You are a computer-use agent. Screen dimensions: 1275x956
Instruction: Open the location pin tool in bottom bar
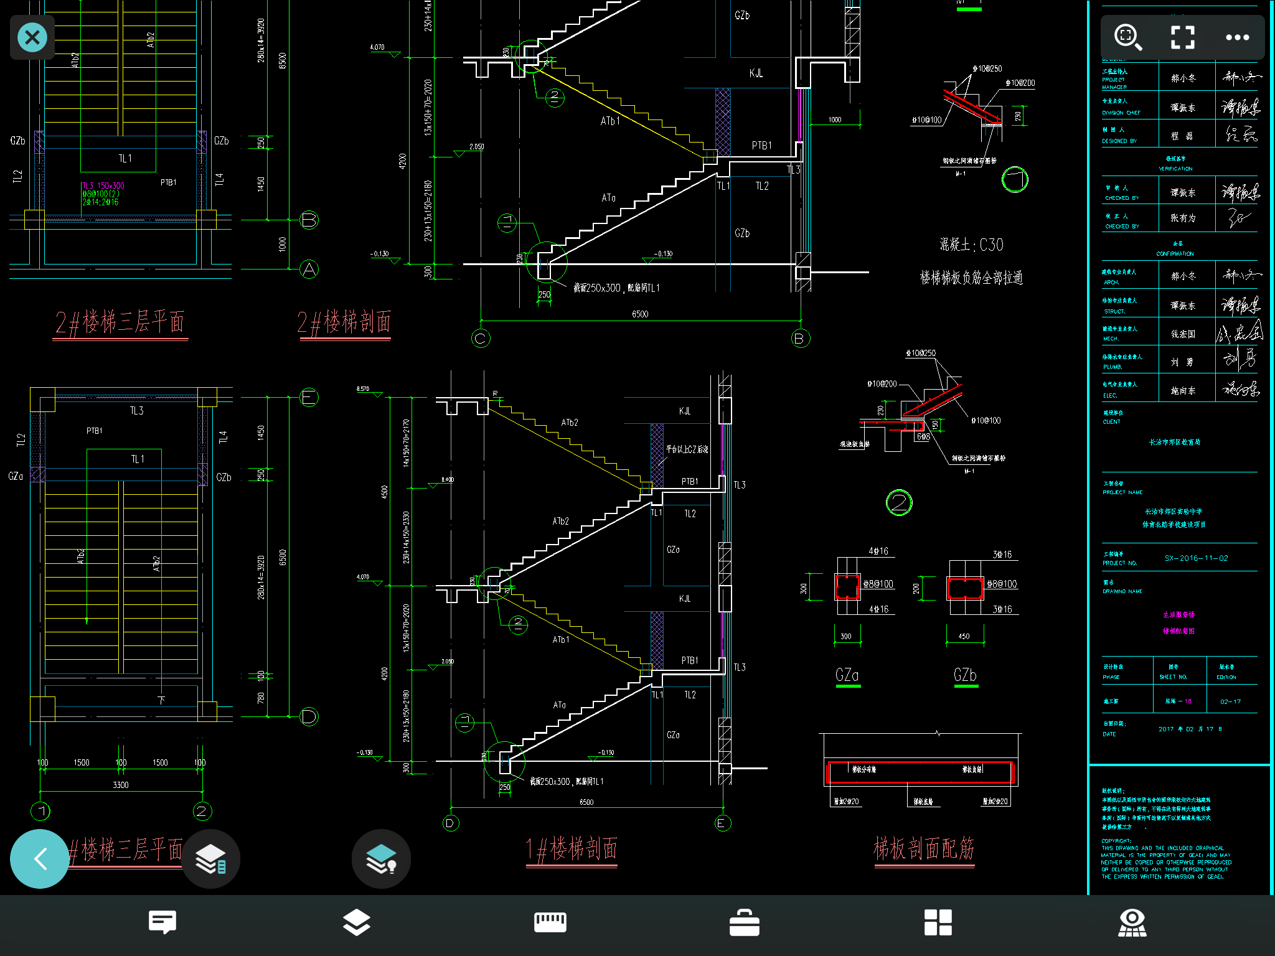[x=1132, y=922]
